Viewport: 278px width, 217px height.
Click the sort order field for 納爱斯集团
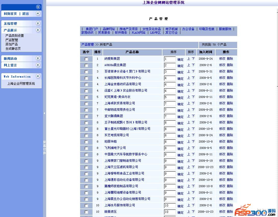pyautogui.click(x=170, y=59)
